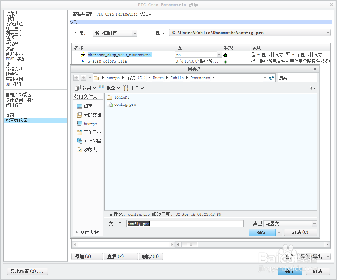Open My Documents (我的文档) shortcut
This screenshot has width=337, height=280.
[89, 115]
